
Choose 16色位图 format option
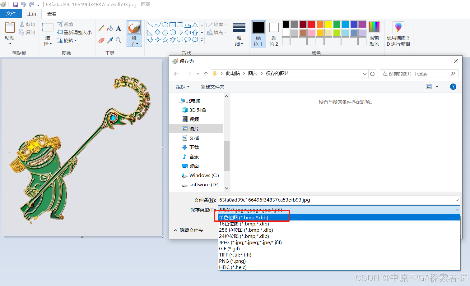339,224
